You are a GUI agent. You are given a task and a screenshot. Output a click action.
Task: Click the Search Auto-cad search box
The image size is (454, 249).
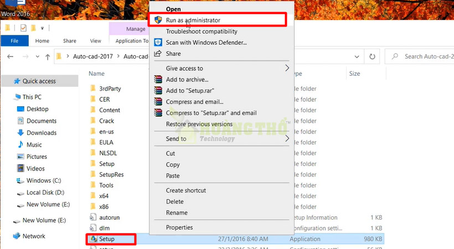(x=424, y=56)
